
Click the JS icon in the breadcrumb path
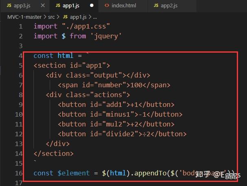(x=64, y=17)
